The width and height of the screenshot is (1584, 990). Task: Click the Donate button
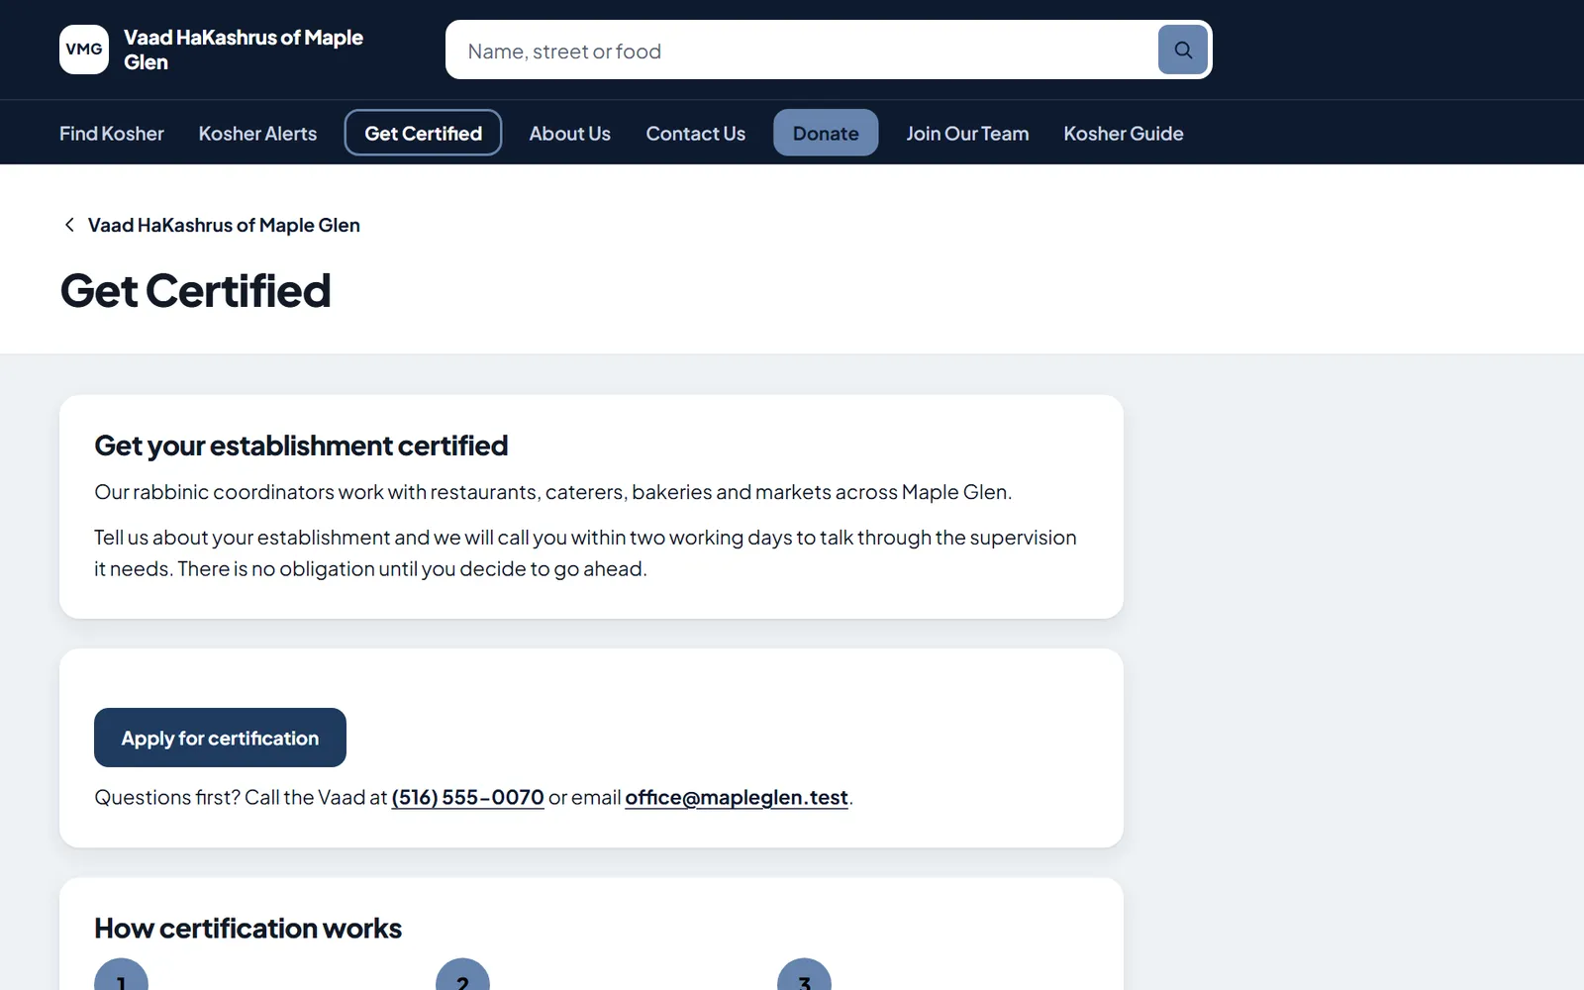tap(826, 133)
